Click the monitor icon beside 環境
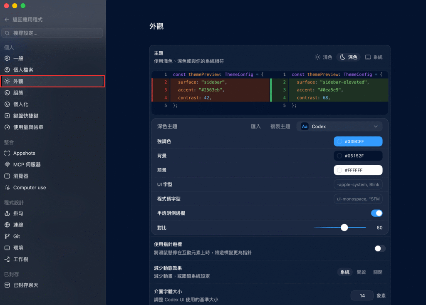 [7, 248]
